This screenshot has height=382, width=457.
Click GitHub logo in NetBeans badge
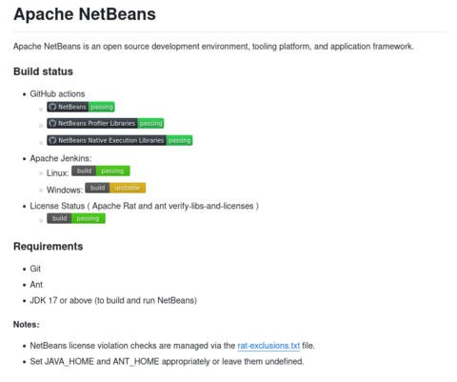(x=52, y=107)
